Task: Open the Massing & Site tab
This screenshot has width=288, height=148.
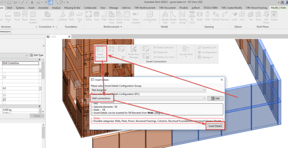Action: pos(72,8)
